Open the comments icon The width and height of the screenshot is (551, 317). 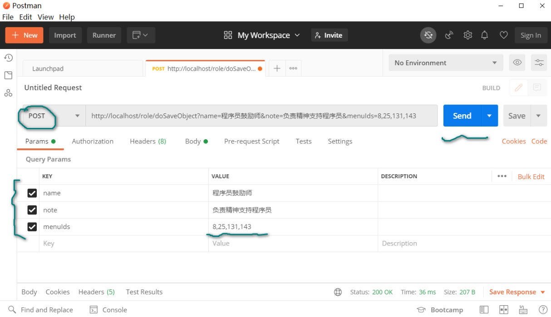537,88
